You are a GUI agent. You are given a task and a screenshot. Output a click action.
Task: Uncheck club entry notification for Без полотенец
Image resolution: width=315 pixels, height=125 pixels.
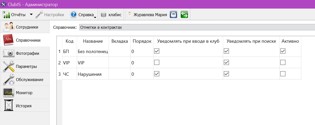click(x=157, y=51)
